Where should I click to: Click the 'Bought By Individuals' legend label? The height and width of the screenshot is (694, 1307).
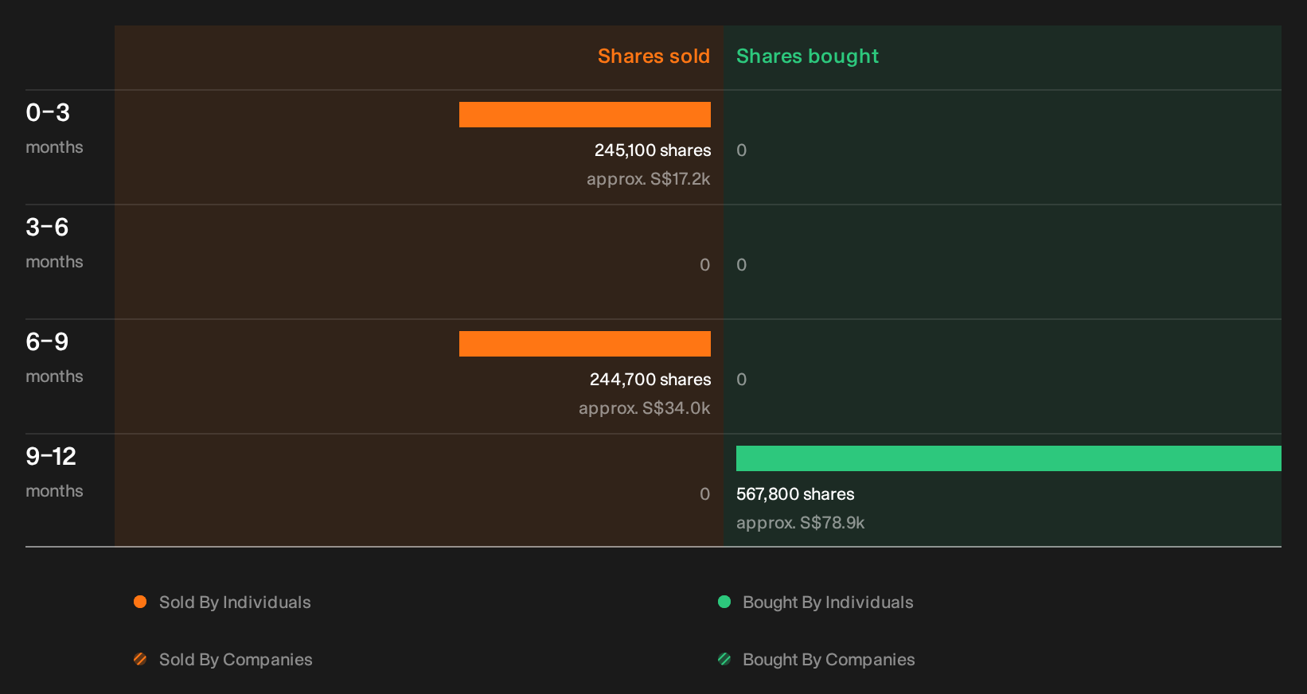(828, 602)
